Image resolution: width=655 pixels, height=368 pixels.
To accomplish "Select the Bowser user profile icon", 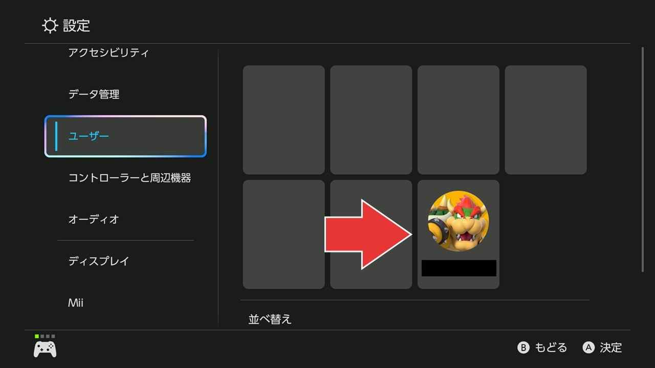I will [458, 221].
